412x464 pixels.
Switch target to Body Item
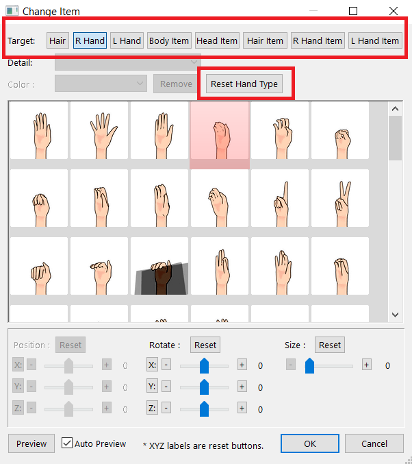[x=169, y=40]
